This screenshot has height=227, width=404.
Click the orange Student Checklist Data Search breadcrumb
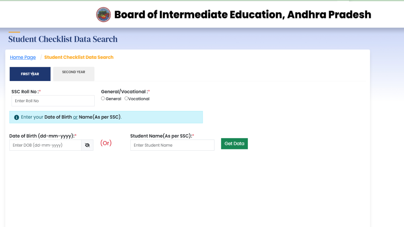79,57
